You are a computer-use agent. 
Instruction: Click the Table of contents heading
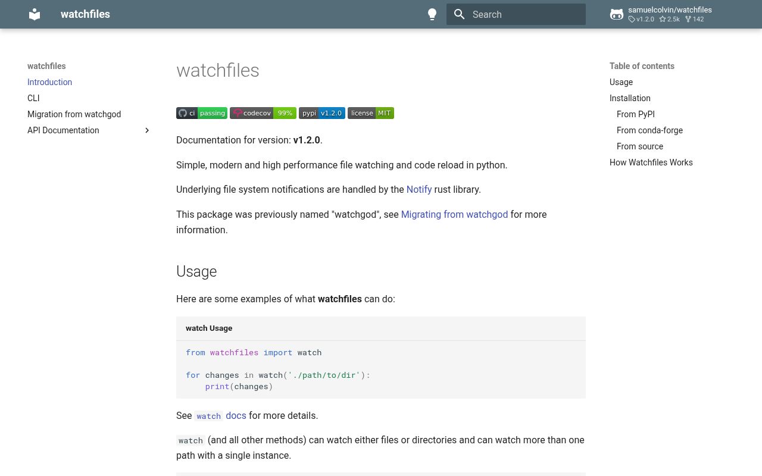(642, 66)
